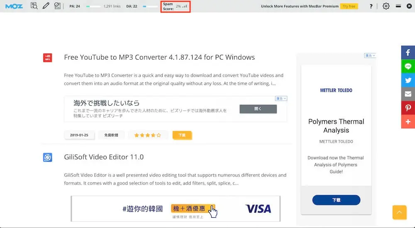Click the GiliSoft Video Editor description paragraph

[175, 179]
